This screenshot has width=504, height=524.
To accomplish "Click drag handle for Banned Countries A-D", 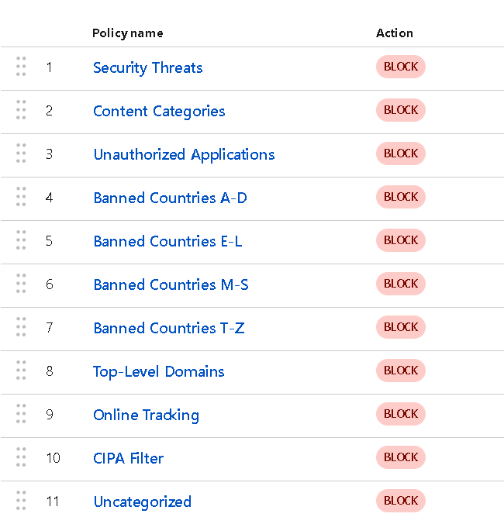I will click(21, 197).
